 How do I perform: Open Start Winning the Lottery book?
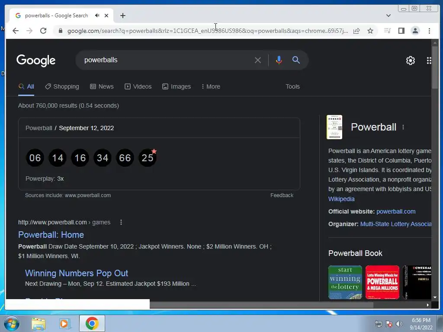point(345,282)
